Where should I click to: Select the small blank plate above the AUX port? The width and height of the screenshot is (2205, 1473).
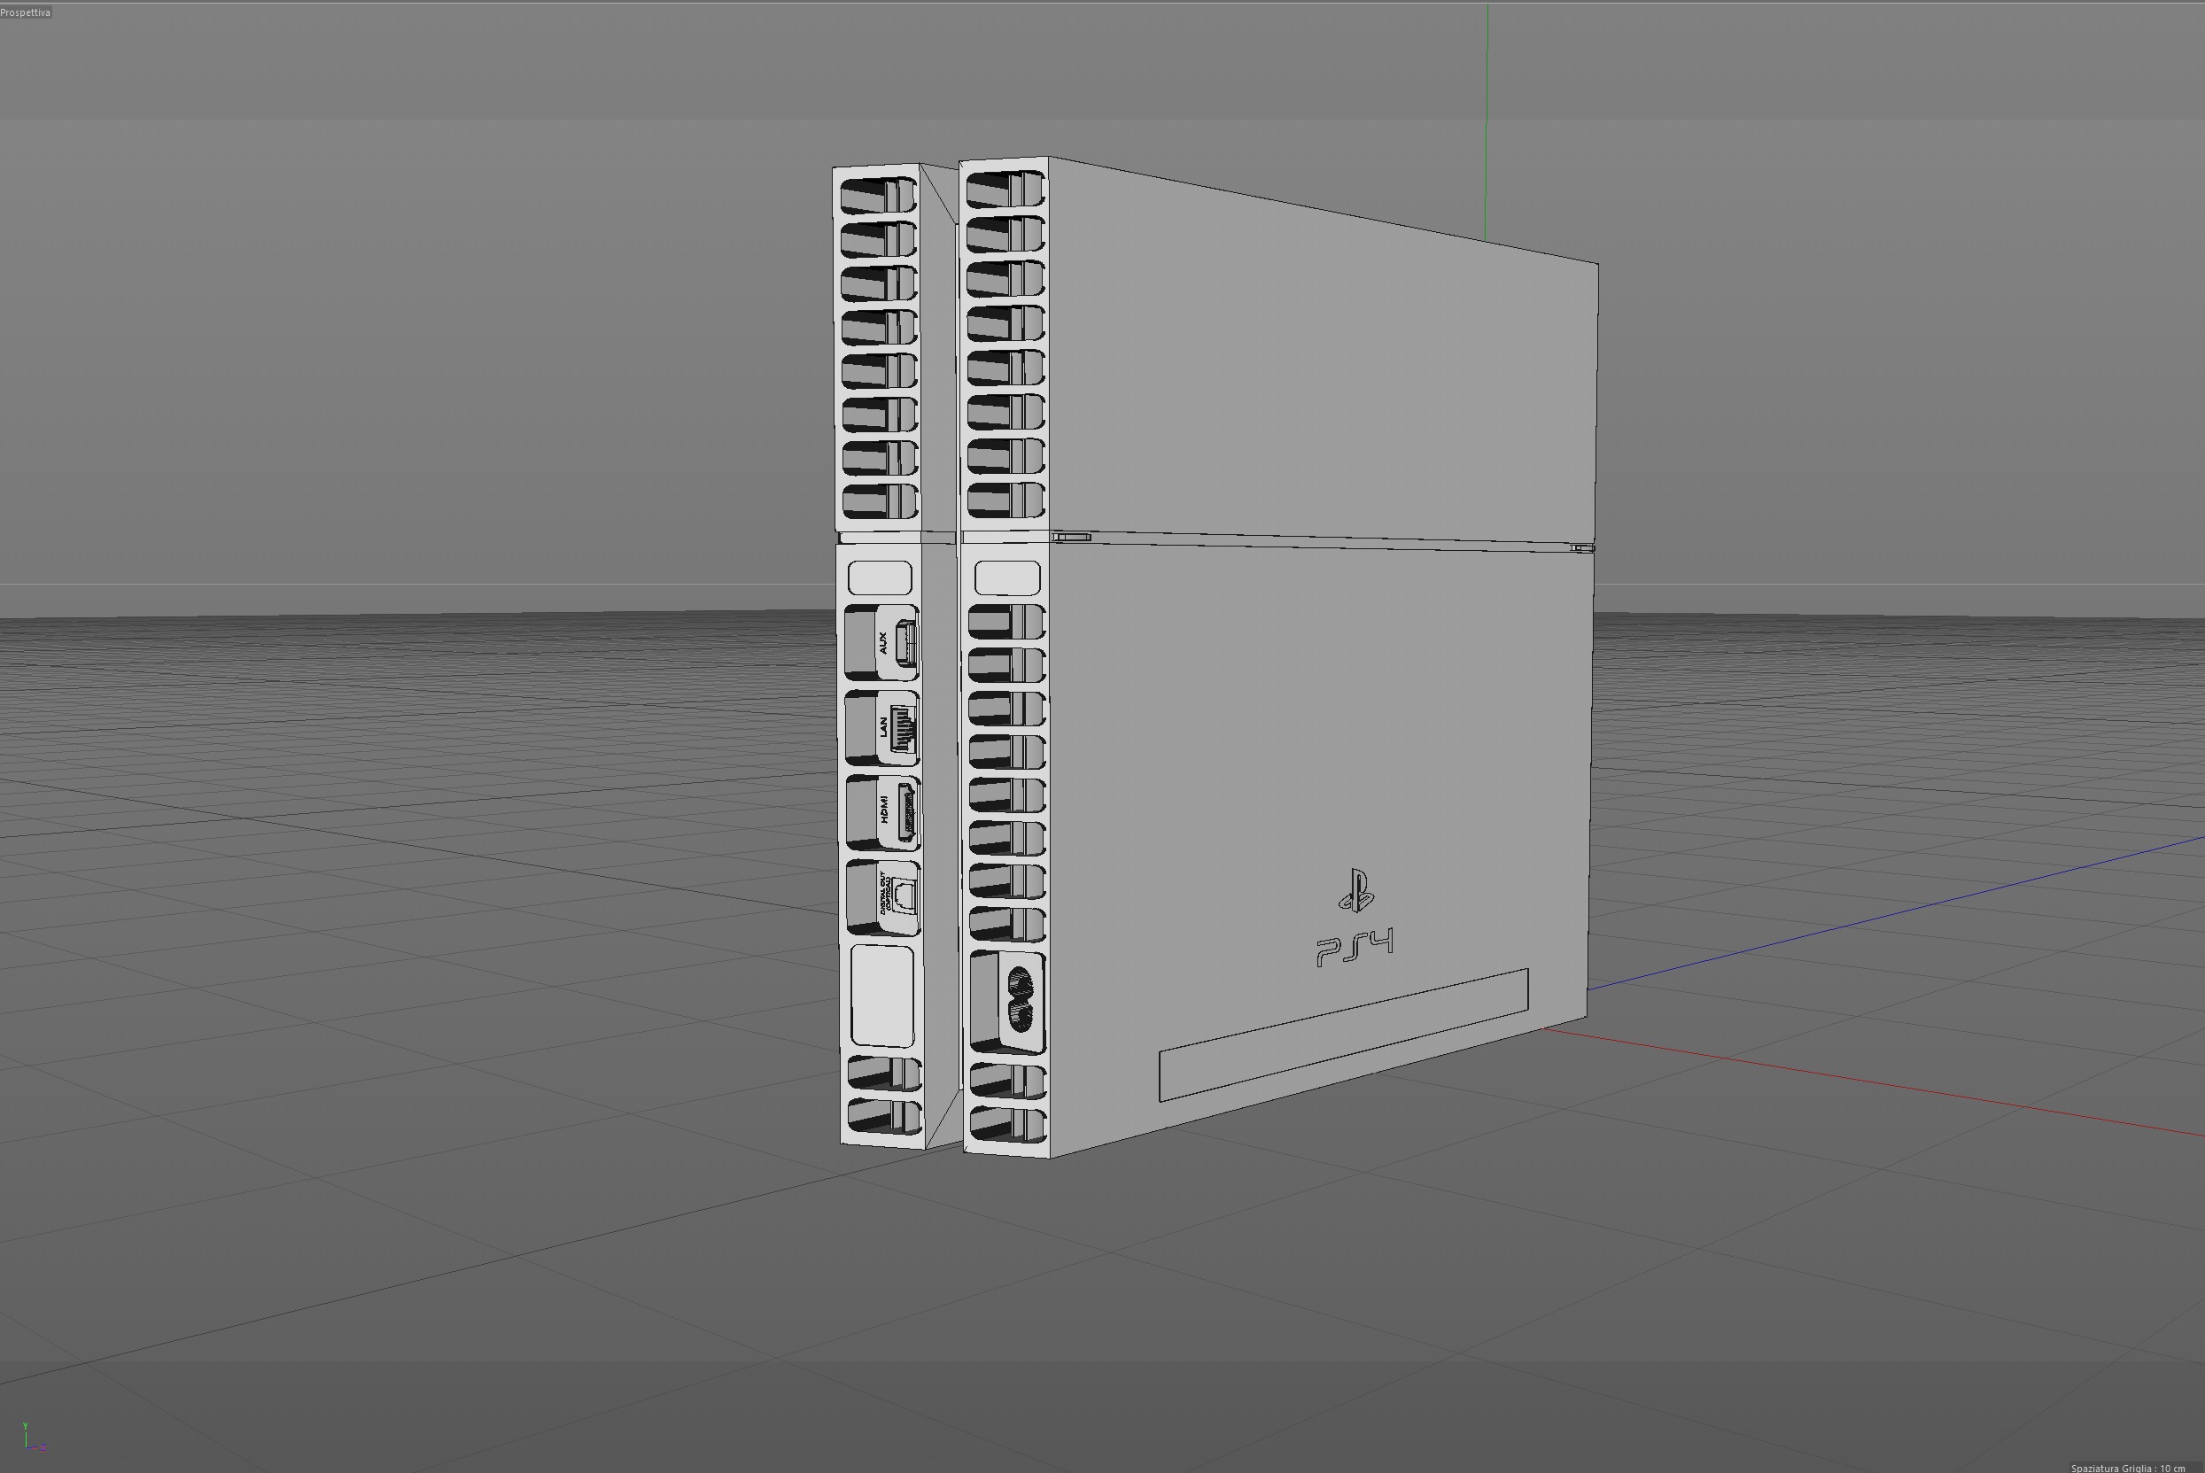(880, 577)
